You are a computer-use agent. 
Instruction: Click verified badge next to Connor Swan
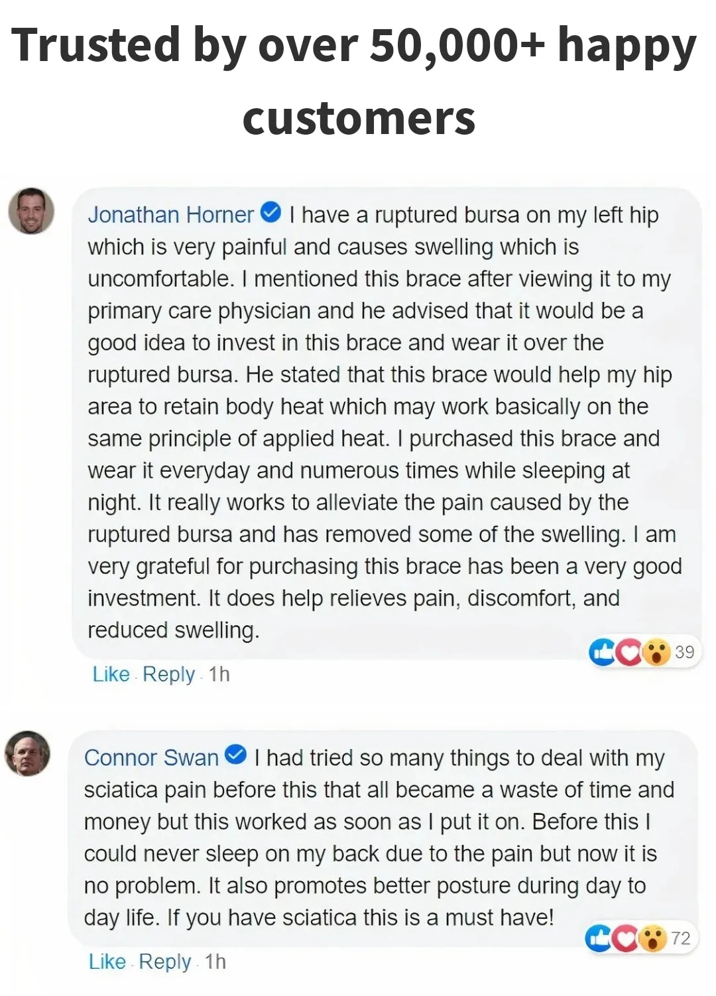[x=236, y=755]
